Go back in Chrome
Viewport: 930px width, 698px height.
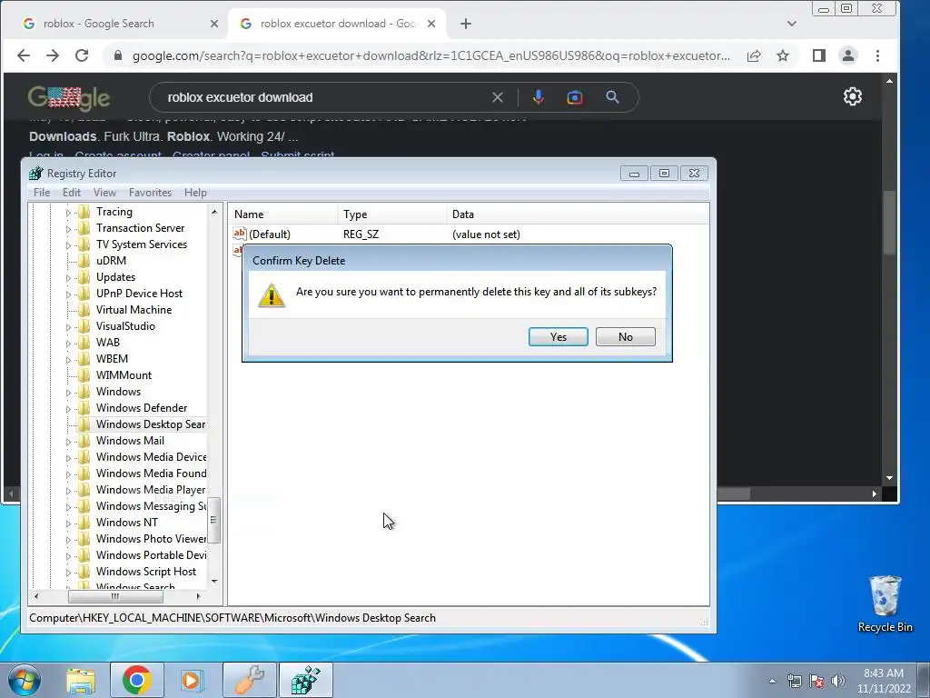click(x=23, y=55)
